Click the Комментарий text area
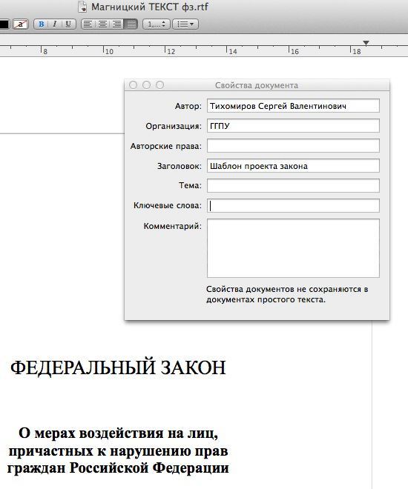This screenshot has width=408, height=489. [293, 248]
